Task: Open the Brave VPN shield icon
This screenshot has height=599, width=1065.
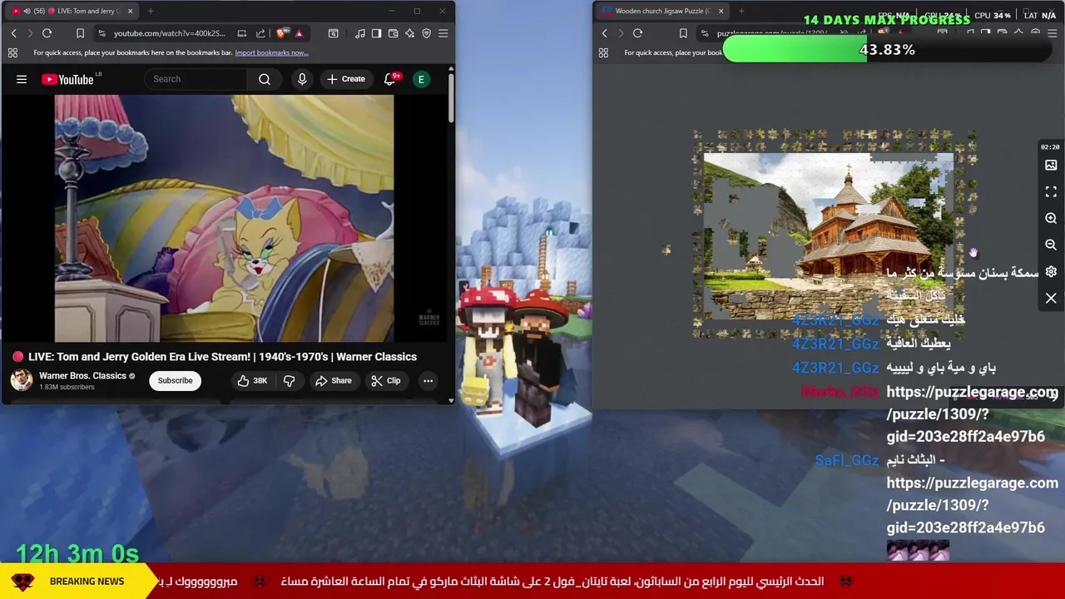Action: point(426,33)
